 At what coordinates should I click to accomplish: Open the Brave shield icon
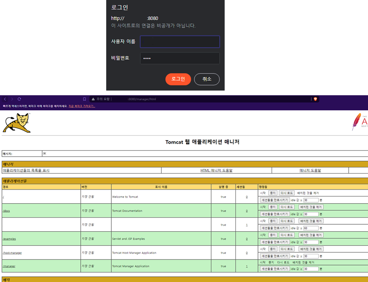click(x=315, y=99)
